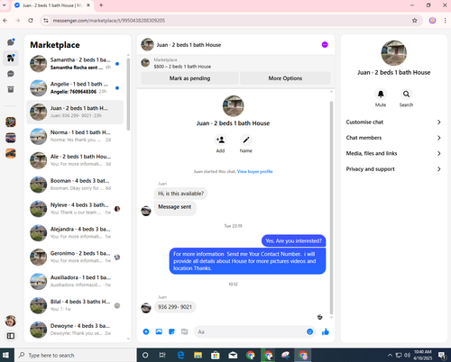
Task: Open the Marketplace icon in left sidebar
Action: click(11, 58)
